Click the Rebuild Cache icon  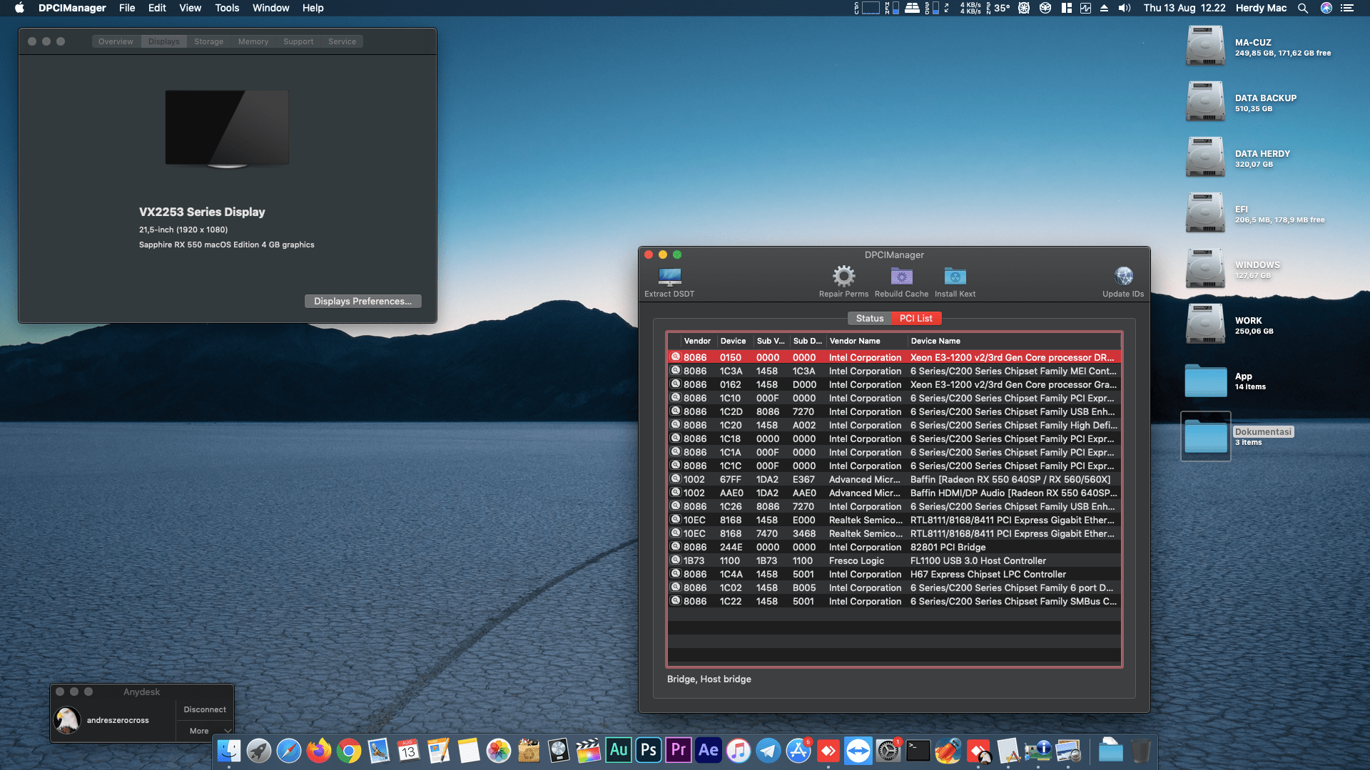(901, 276)
